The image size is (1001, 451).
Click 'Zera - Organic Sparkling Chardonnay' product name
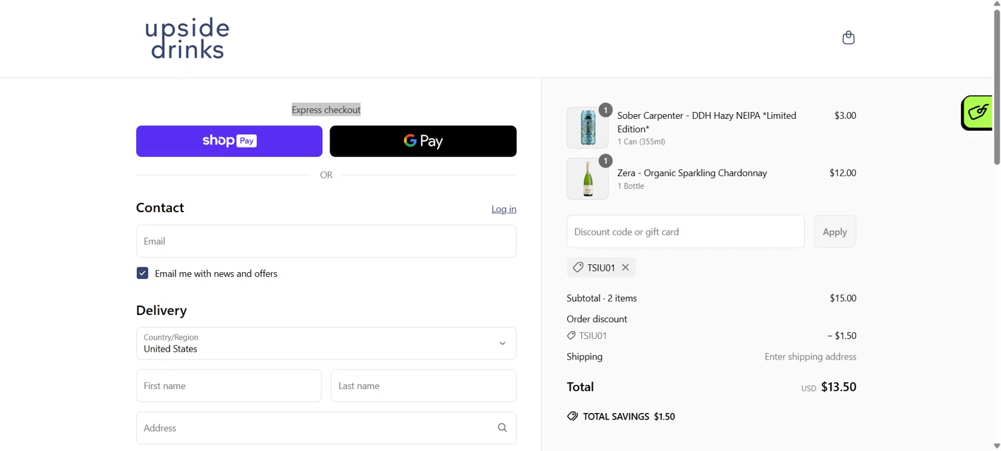point(692,173)
